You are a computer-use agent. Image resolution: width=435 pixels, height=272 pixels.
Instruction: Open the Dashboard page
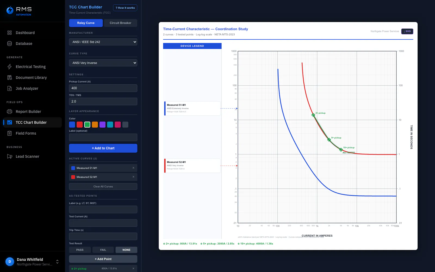tap(32, 33)
